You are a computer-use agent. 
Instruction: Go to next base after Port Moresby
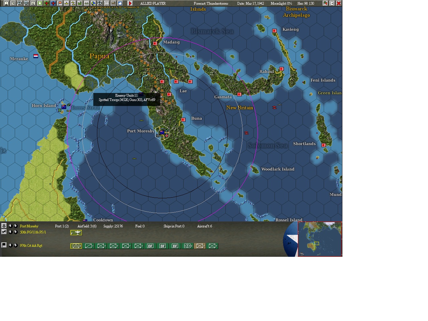coord(15,226)
